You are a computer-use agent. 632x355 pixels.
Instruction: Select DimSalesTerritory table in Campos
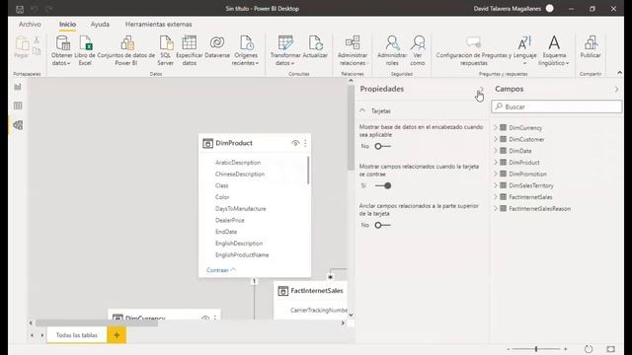pos(531,185)
